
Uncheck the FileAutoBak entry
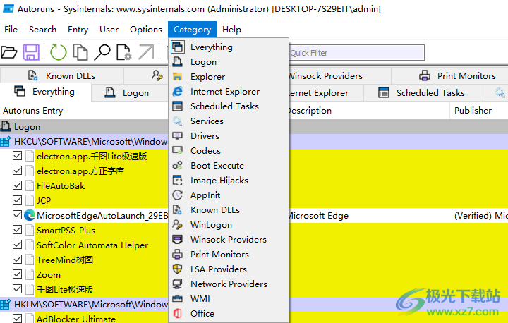click(x=17, y=185)
